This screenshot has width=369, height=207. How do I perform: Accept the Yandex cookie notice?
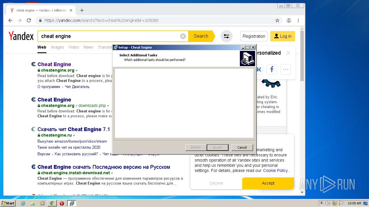click(x=268, y=183)
